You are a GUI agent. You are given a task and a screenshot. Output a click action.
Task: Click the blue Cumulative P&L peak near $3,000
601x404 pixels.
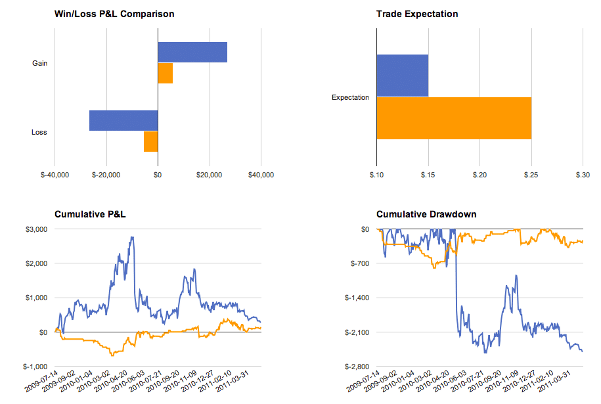tap(132, 238)
